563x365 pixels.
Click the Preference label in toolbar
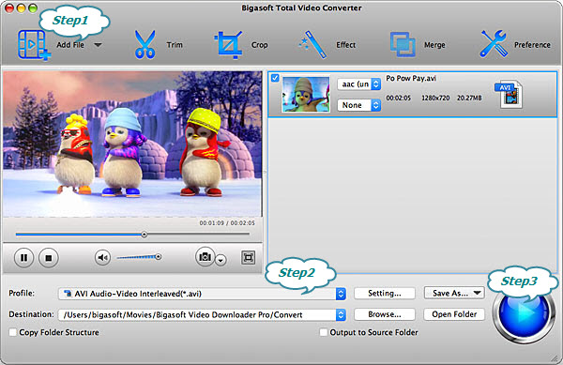[532, 45]
